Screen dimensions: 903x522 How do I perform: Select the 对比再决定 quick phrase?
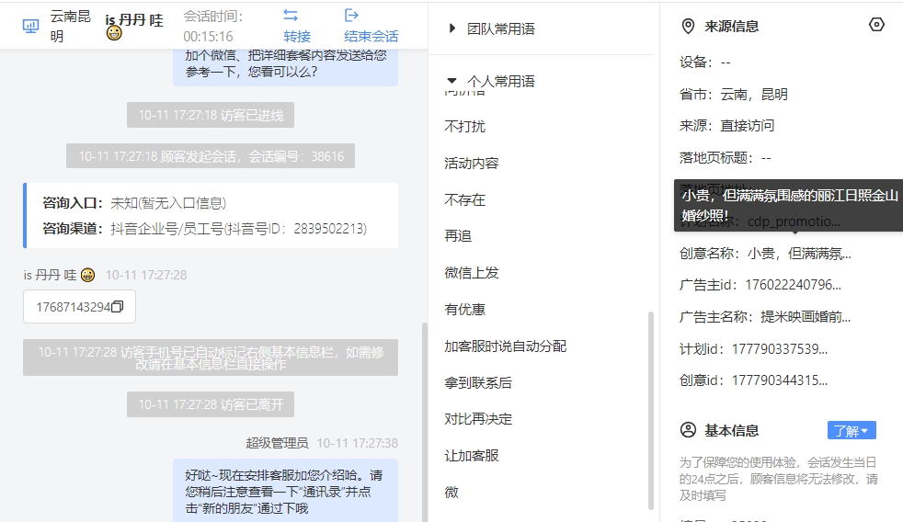[x=478, y=419]
